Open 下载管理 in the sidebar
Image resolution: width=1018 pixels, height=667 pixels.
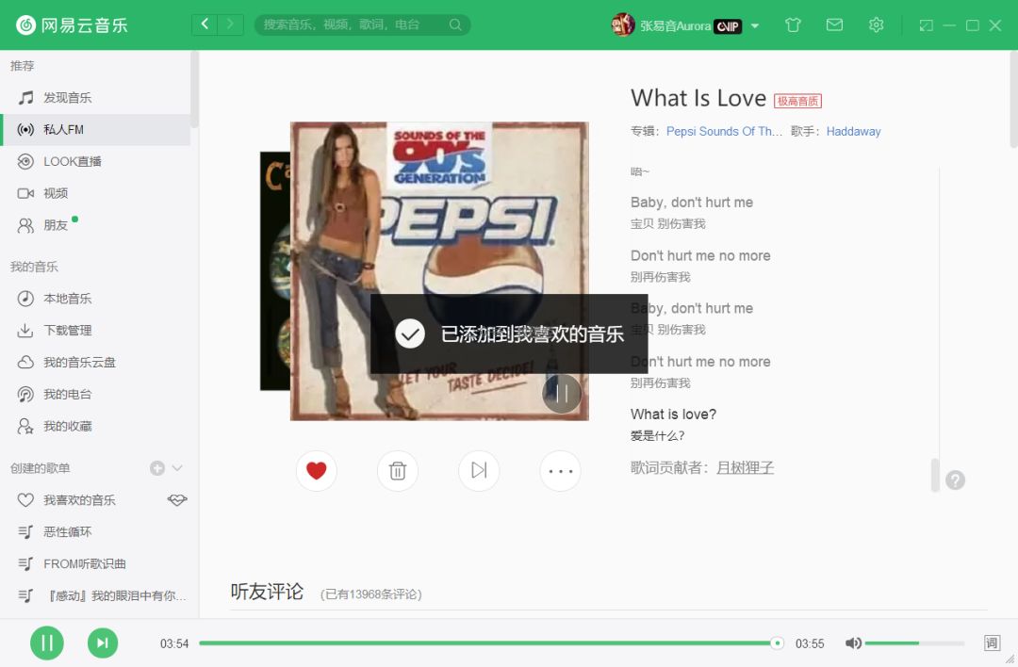tap(95, 330)
